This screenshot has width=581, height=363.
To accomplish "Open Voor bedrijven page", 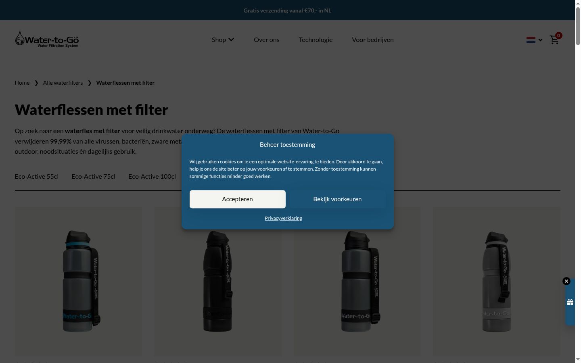I will click(373, 40).
